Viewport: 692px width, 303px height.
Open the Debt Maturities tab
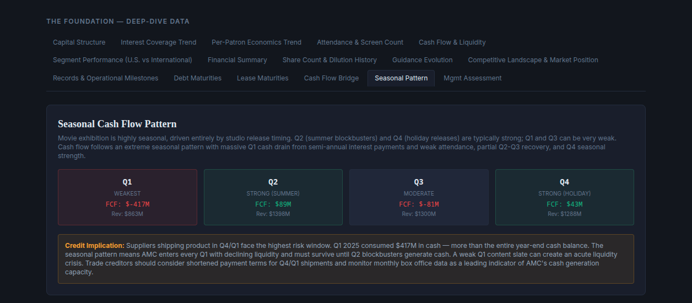pyautogui.click(x=197, y=78)
